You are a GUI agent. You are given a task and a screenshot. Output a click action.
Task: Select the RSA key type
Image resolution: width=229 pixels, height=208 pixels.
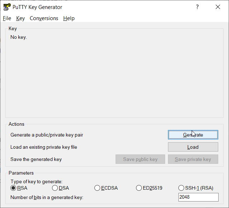point(14,188)
